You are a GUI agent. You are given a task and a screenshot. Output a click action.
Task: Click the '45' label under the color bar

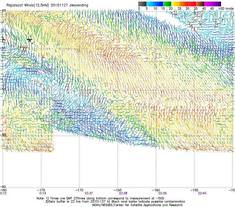tap(212, 9)
